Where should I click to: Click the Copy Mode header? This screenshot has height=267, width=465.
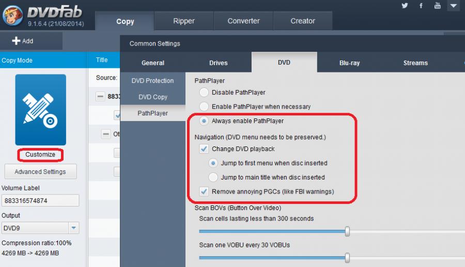(17, 61)
